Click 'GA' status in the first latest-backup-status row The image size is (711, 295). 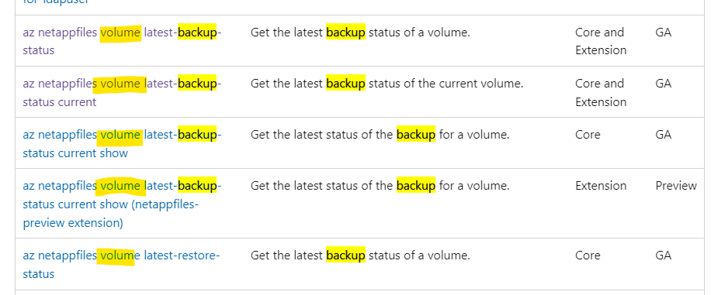click(664, 33)
